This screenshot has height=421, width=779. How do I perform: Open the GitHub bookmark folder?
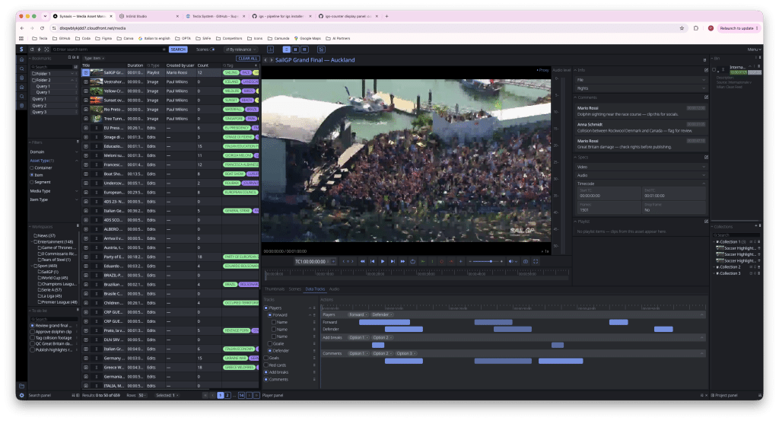(x=62, y=38)
